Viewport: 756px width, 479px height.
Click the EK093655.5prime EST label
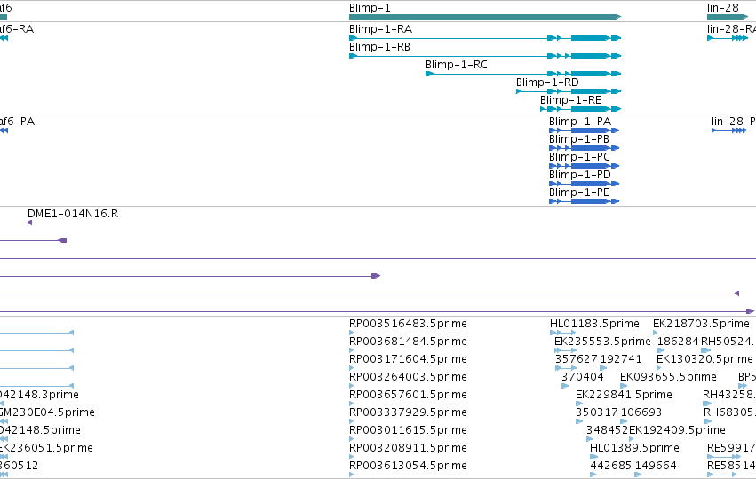pyautogui.click(x=668, y=377)
